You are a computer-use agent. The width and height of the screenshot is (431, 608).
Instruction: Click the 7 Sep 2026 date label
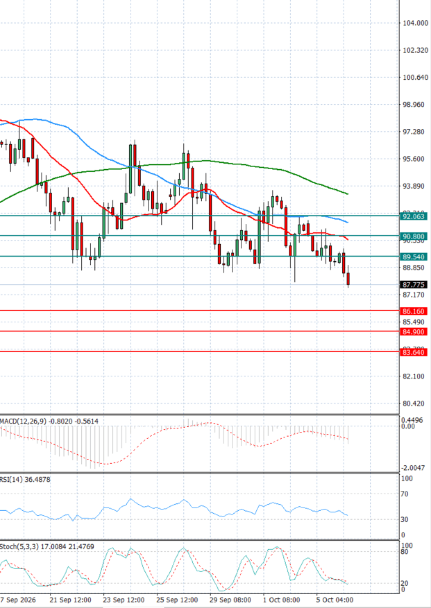click(x=18, y=600)
